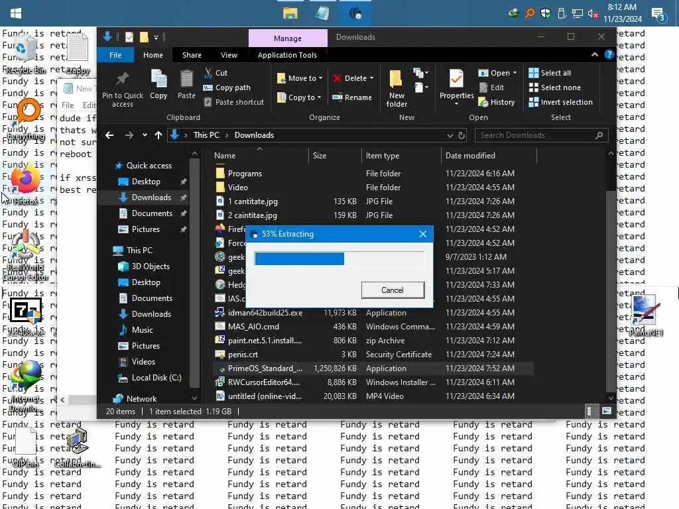Select Quick access in navigation pane
Viewport: 679px width, 509px height.
149,165
